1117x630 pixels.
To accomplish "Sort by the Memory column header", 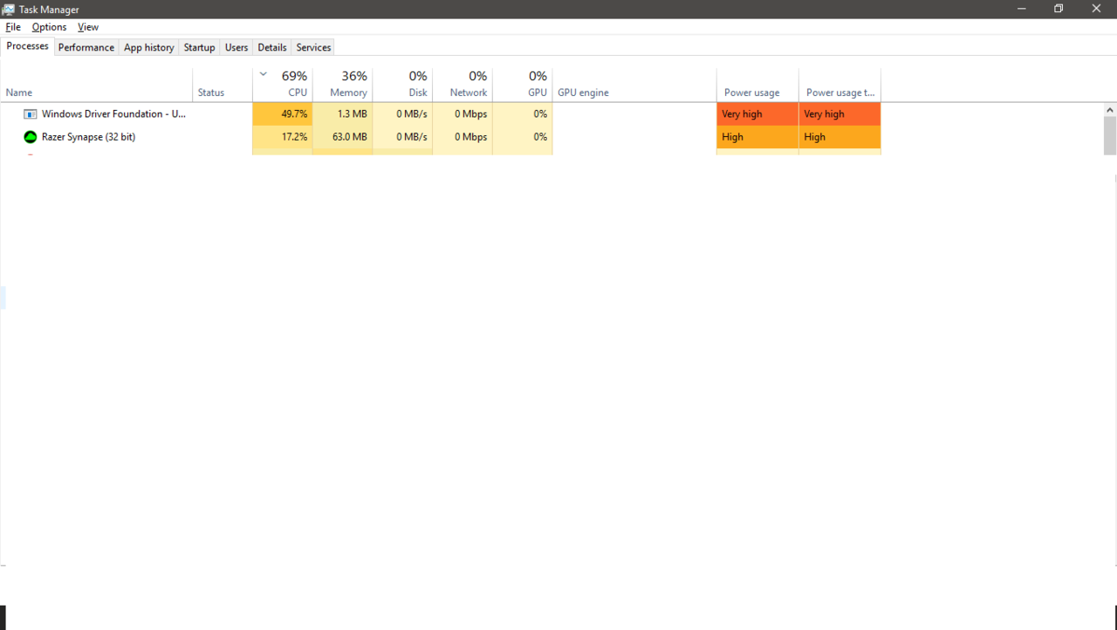I will click(x=342, y=85).
